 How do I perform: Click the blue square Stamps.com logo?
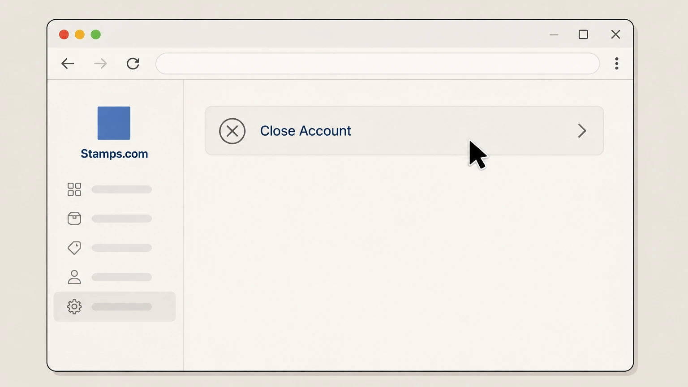tap(114, 123)
